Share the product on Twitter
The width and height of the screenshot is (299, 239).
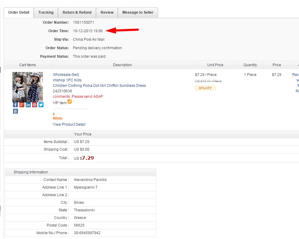[41, 104]
